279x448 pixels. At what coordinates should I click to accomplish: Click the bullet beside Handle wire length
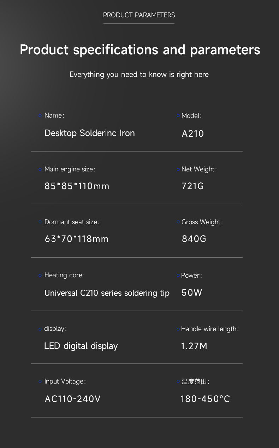(178, 329)
